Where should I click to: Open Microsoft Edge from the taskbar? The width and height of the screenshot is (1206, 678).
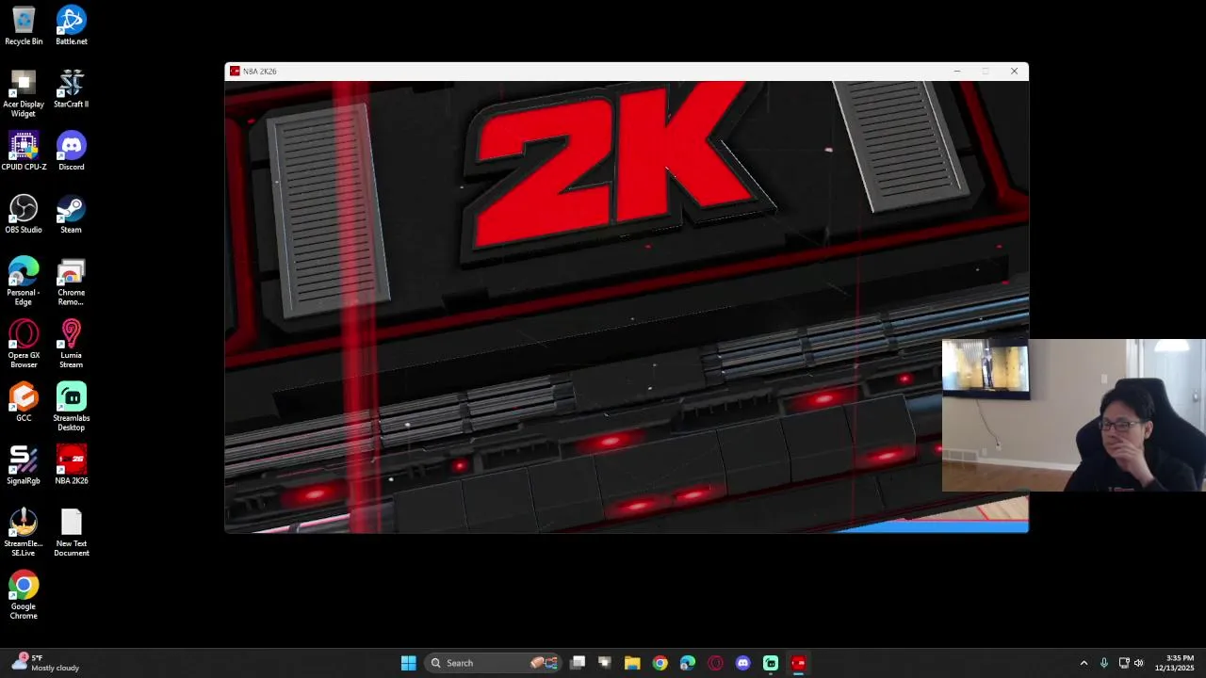[x=688, y=663]
